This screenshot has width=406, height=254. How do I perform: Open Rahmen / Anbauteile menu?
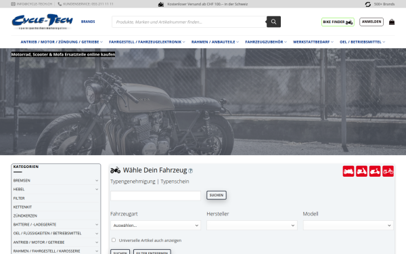(215, 42)
